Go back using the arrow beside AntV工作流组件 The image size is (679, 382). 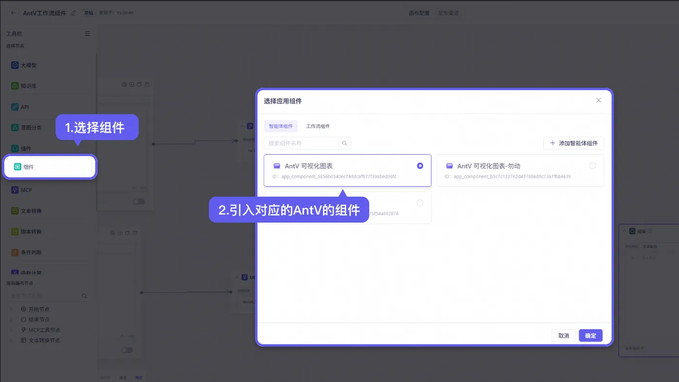13,13
